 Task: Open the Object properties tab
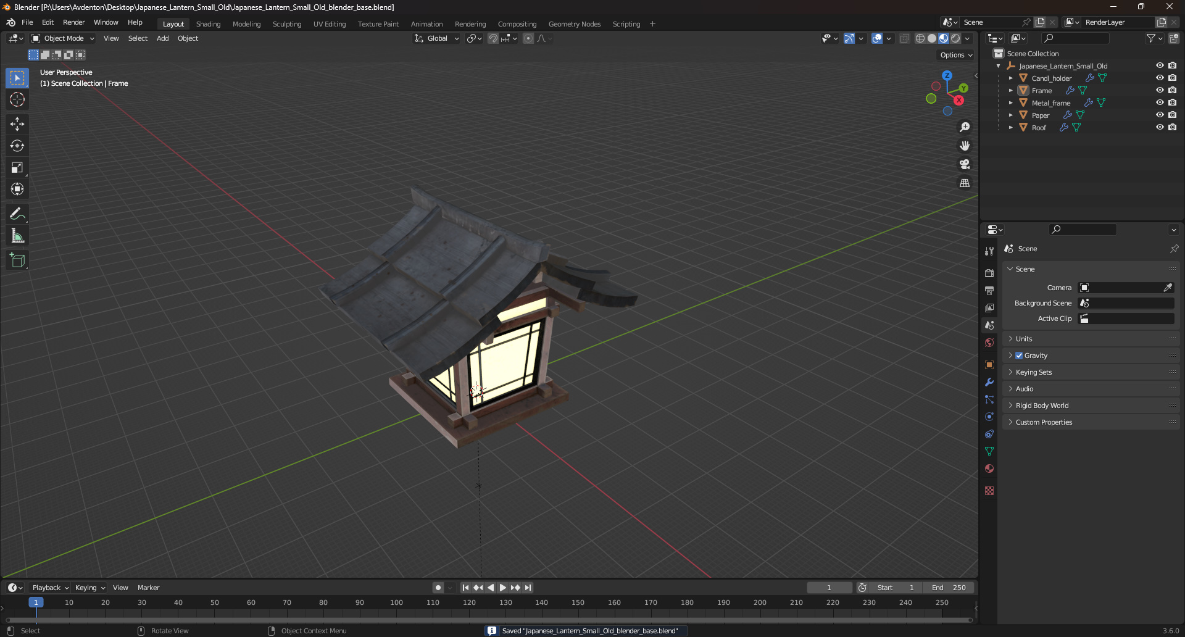pyautogui.click(x=989, y=365)
